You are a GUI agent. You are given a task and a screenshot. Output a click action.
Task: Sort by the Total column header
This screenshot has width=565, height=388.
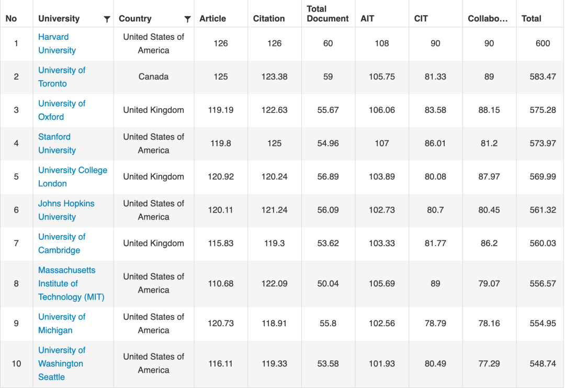[x=531, y=19]
